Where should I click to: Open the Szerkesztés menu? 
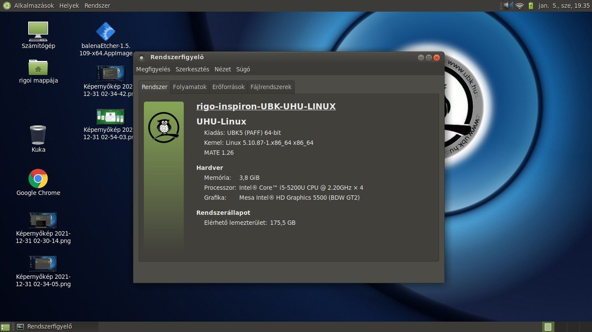pyautogui.click(x=192, y=69)
